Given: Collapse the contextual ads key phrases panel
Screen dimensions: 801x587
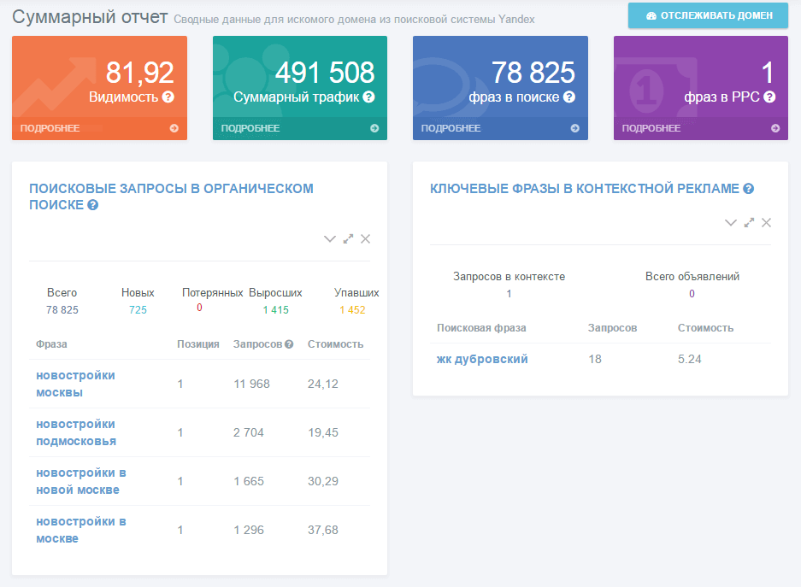Looking at the screenshot, I should 730,223.
